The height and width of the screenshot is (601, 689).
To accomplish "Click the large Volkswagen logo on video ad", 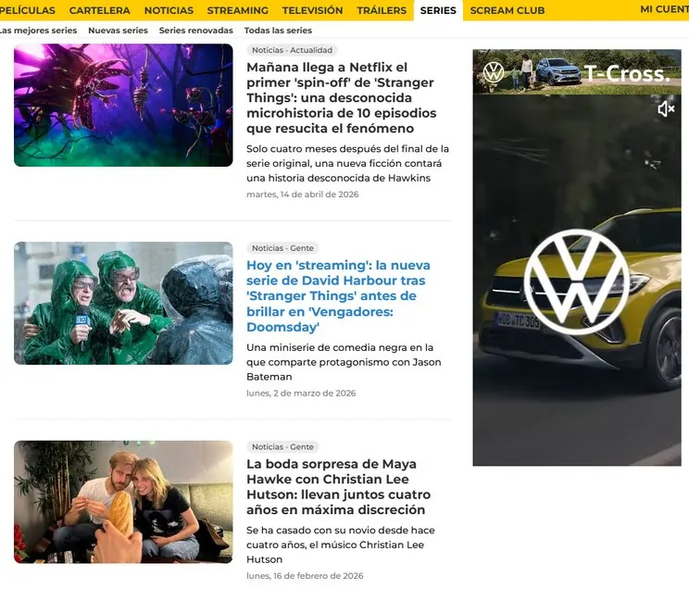I will point(576,282).
